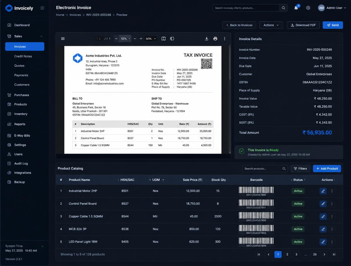
Task: Zoom in with the plus button in the viewer
Action: 141,38
